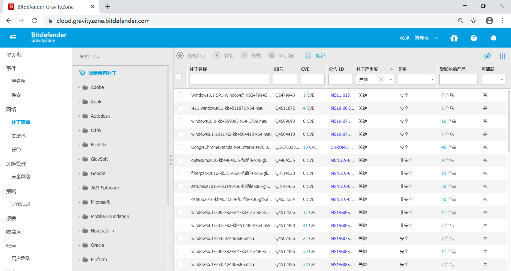Open the 40 产品 link

coord(448,147)
